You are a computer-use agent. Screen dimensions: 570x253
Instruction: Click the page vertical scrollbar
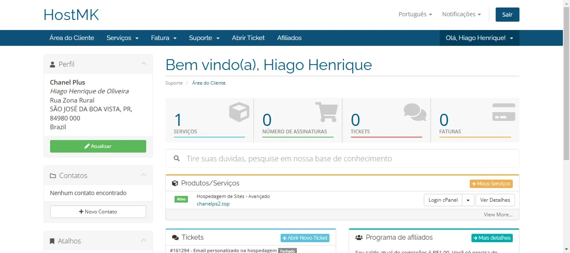click(x=566, y=83)
